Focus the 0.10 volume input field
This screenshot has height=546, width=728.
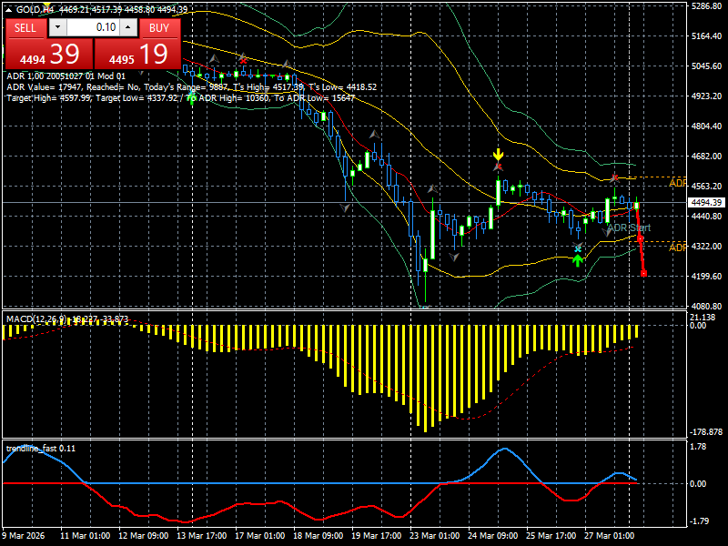tap(93, 27)
